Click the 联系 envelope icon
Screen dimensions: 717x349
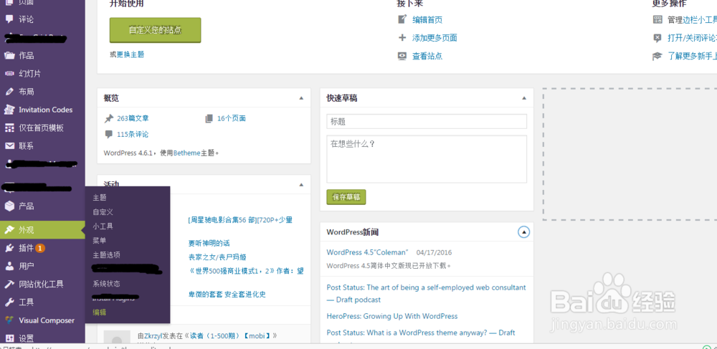[x=9, y=146]
